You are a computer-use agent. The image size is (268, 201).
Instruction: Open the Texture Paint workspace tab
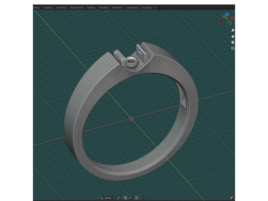click(x=76, y=8)
